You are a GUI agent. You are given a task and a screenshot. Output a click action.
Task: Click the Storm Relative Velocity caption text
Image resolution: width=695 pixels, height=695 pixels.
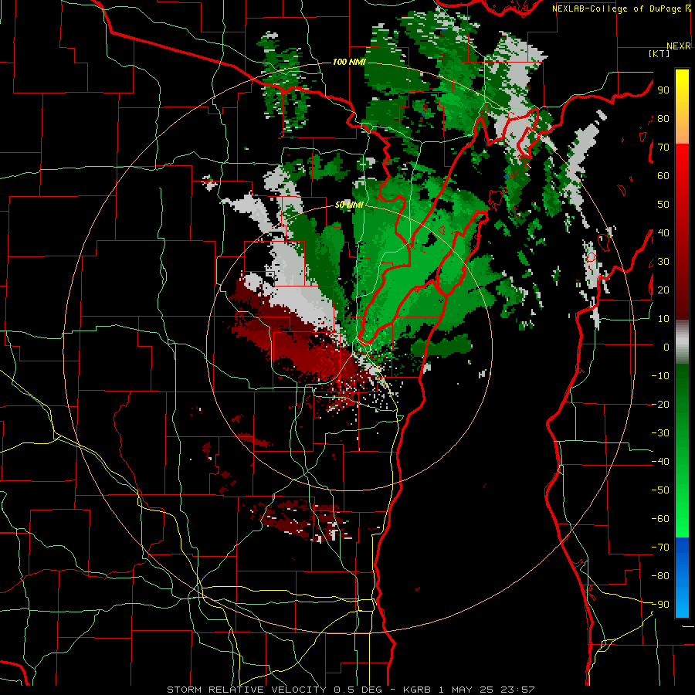pos(351,690)
